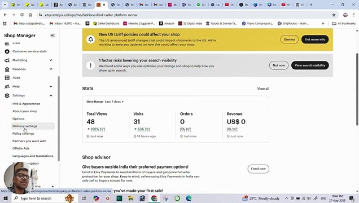Open the Windows Start menu
This screenshot has width=359, height=203.
click(5, 198)
